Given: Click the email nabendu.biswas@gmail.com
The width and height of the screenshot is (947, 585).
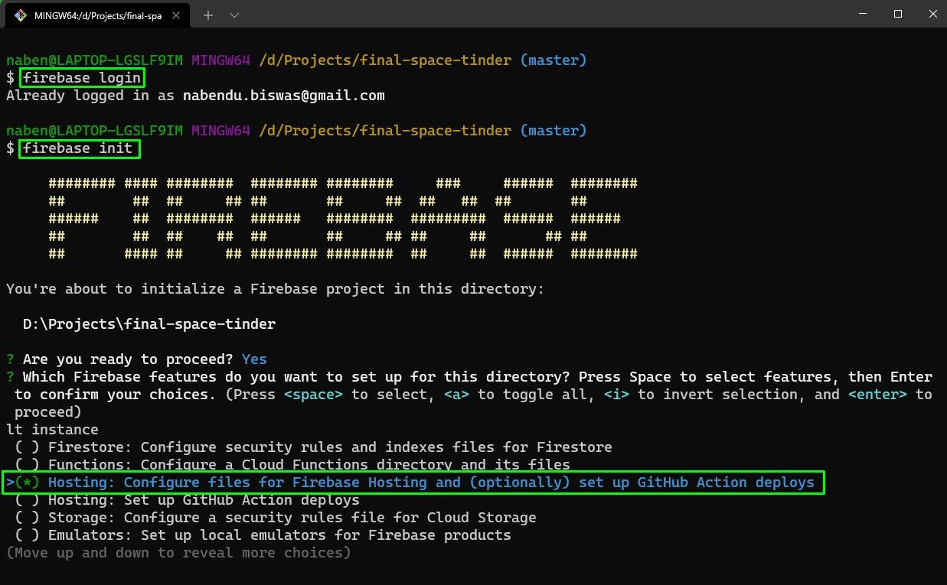Looking at the screenshot, I should pos(284,96).
